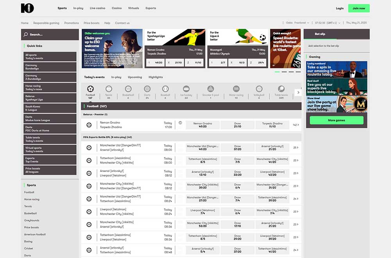Viewport: 391px width, 258px height.
Task: Switch to the Highlights tab
Action: [156, 77]
